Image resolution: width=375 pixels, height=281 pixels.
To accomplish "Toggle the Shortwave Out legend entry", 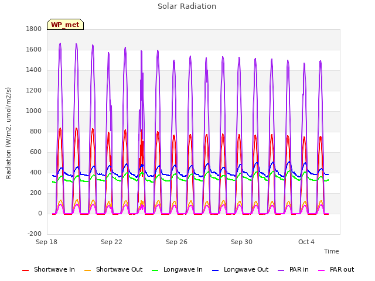I will click(113, 269).
